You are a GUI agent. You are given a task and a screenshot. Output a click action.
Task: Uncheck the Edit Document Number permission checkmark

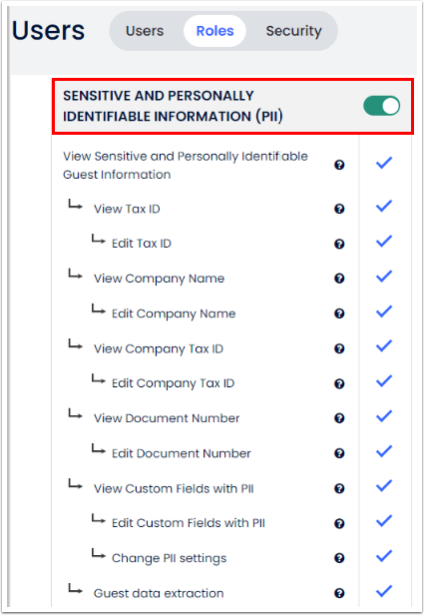pos(384,451)
